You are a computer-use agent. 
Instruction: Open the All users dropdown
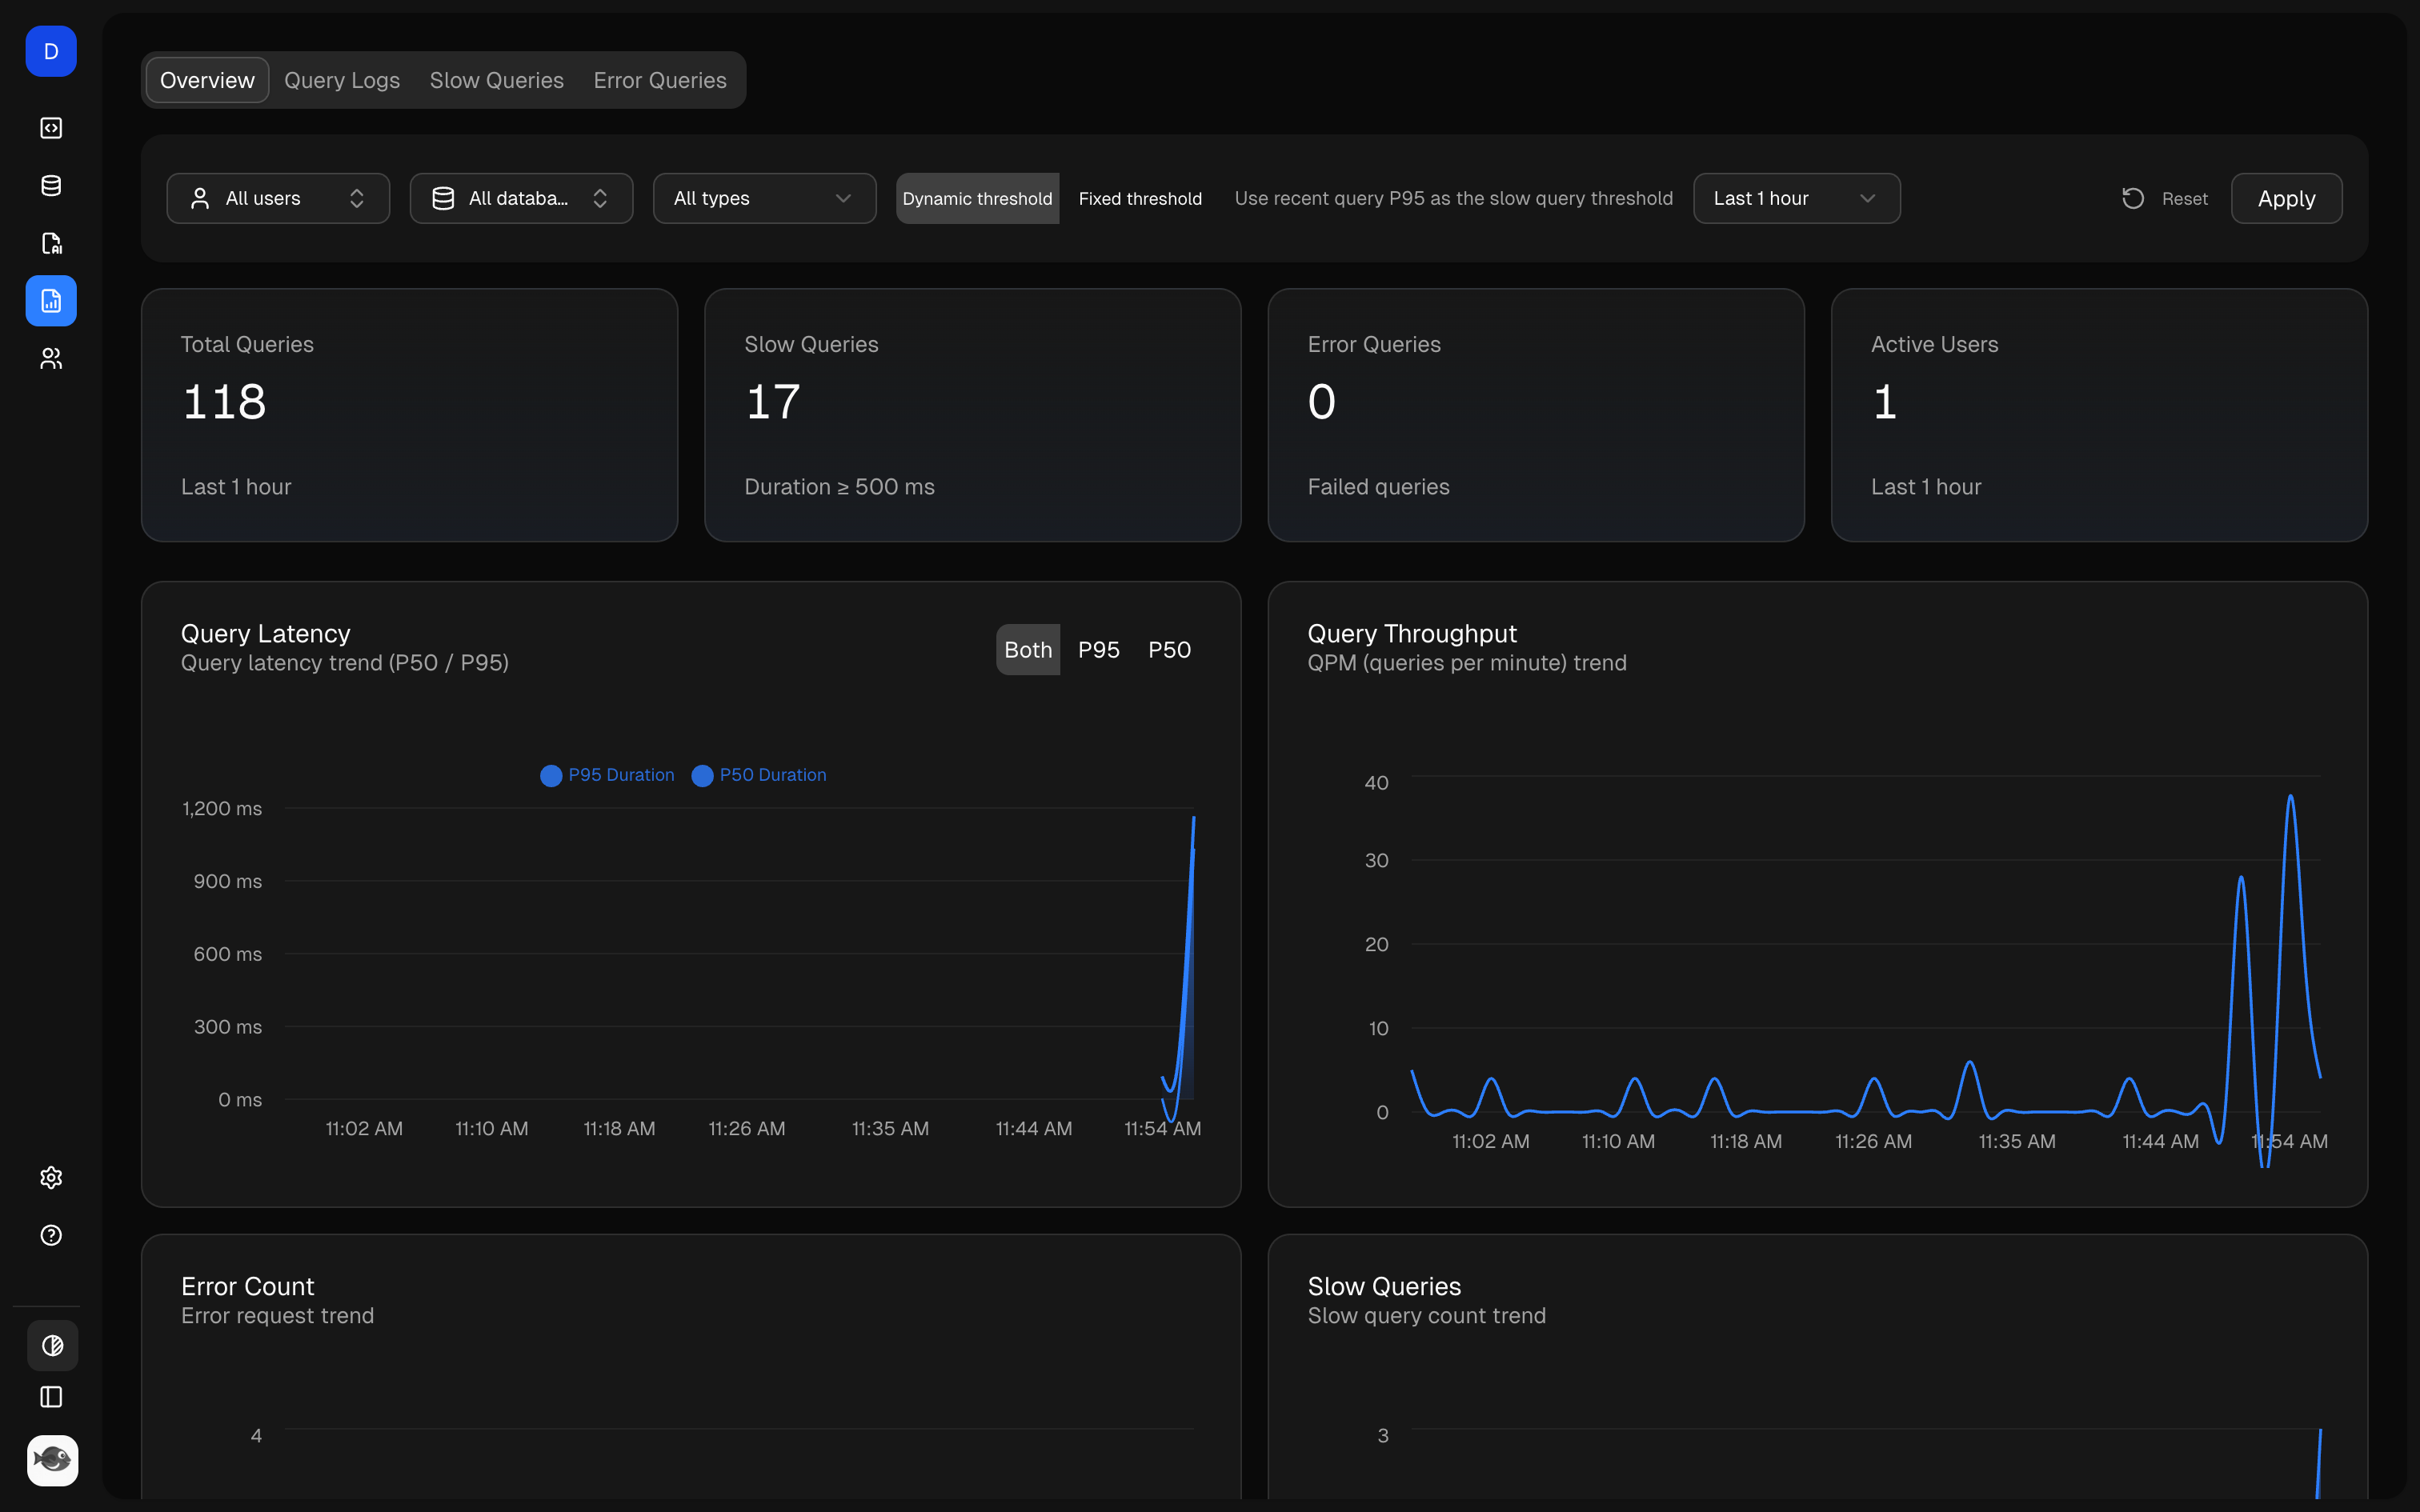[x=278, y=199]
